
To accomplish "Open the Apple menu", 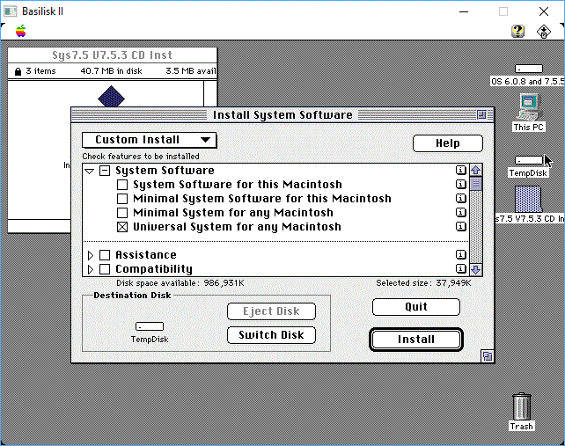I will click(x=21, y=32).
